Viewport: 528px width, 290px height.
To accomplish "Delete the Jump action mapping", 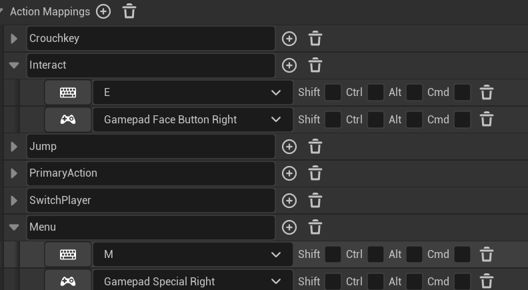I will tap(315, 147).
